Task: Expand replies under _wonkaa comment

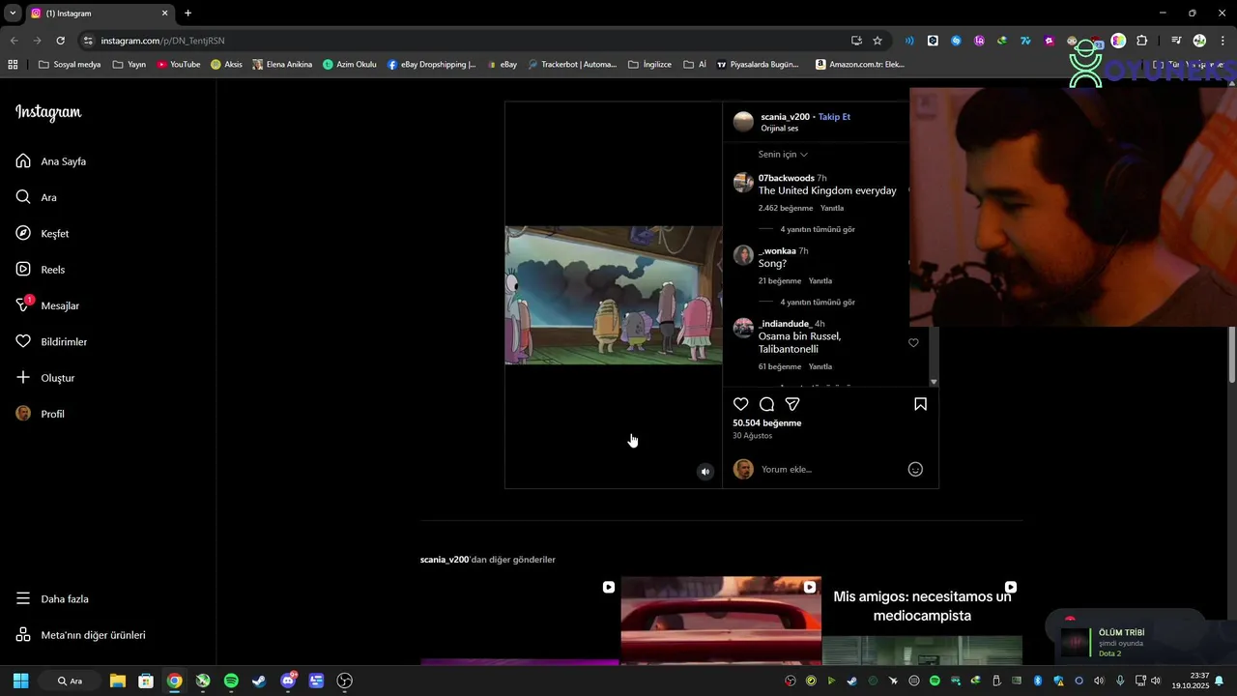Action: [x=818, y=302]
